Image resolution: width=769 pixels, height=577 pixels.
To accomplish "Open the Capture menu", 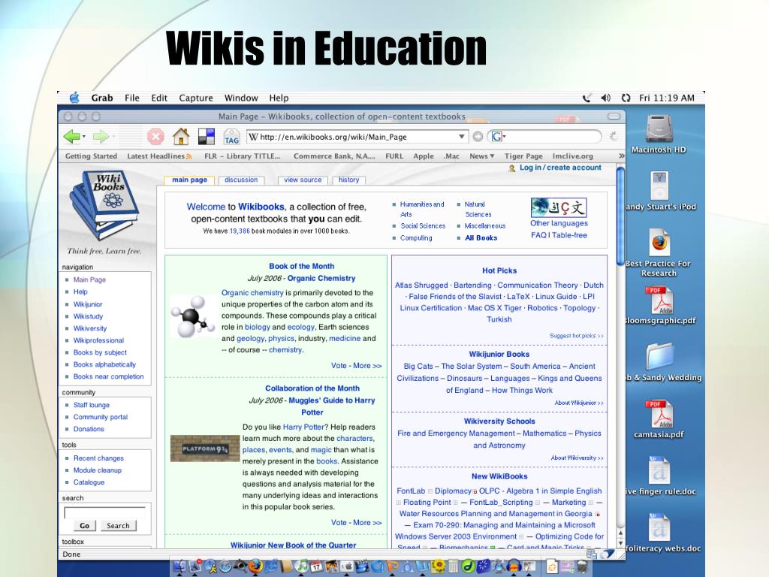I will click(x=196, y=98).
